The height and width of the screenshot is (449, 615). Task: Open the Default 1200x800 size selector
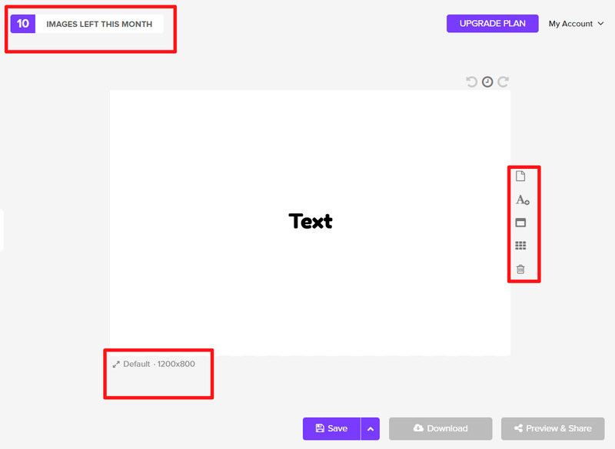click(159, 364)
